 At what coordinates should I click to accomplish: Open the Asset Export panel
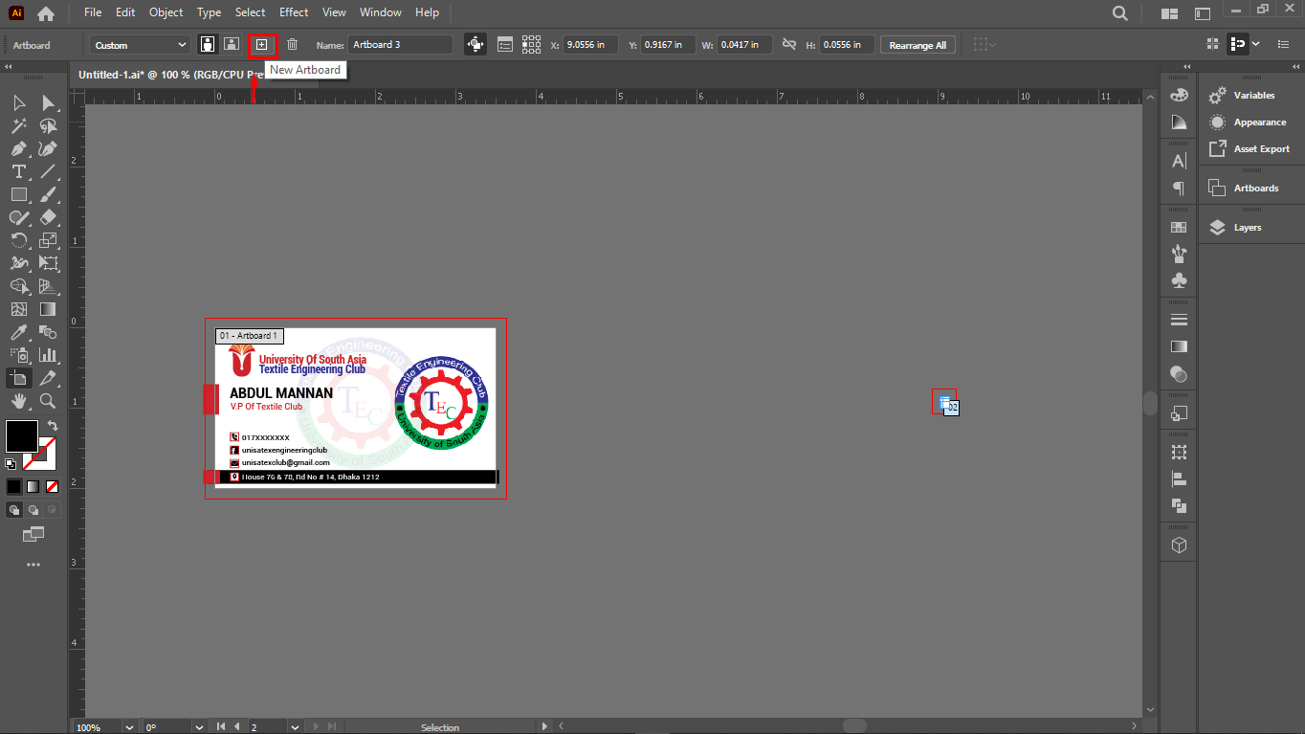pos(1250,149)
